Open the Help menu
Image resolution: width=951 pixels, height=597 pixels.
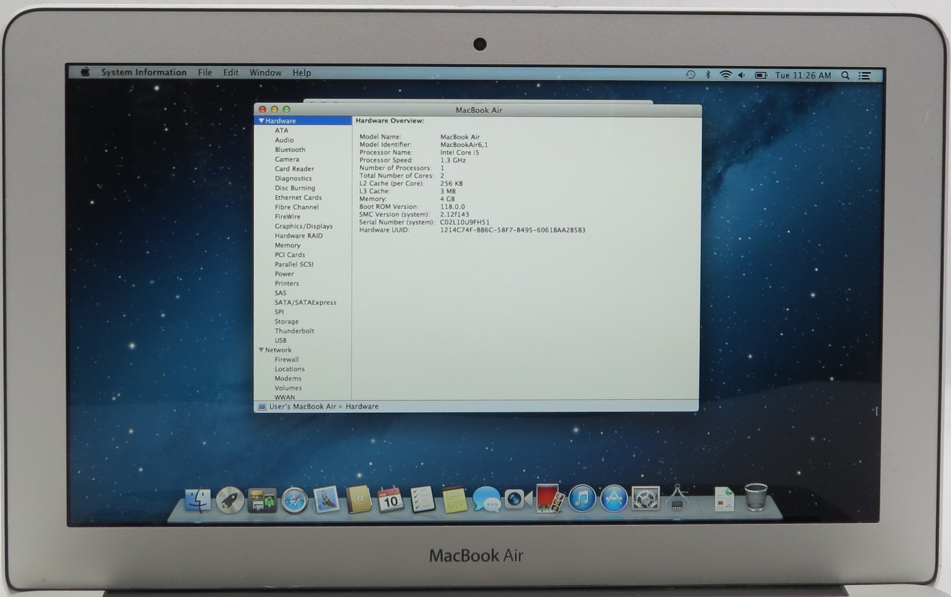(301, 73)
